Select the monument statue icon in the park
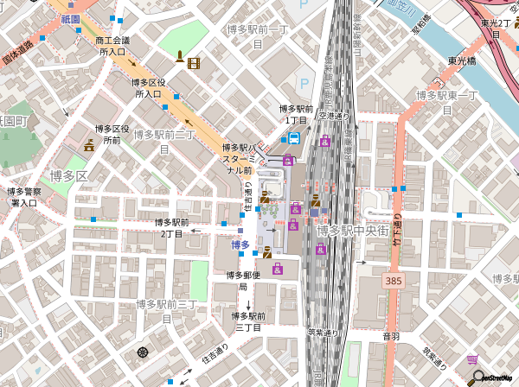 coord(179,58)
